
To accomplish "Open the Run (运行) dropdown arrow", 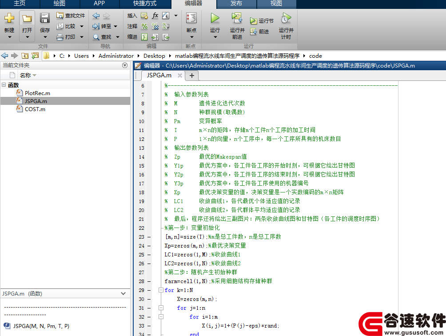I will (x=215, y=37).
